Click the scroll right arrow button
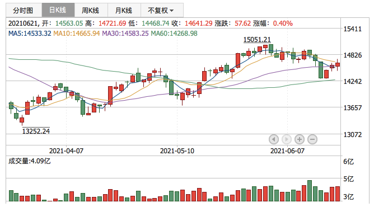This screenshot has width=374, height=207. 287,139
